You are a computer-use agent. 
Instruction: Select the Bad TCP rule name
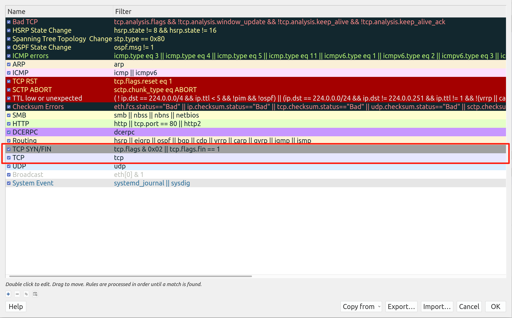point(25,22)
